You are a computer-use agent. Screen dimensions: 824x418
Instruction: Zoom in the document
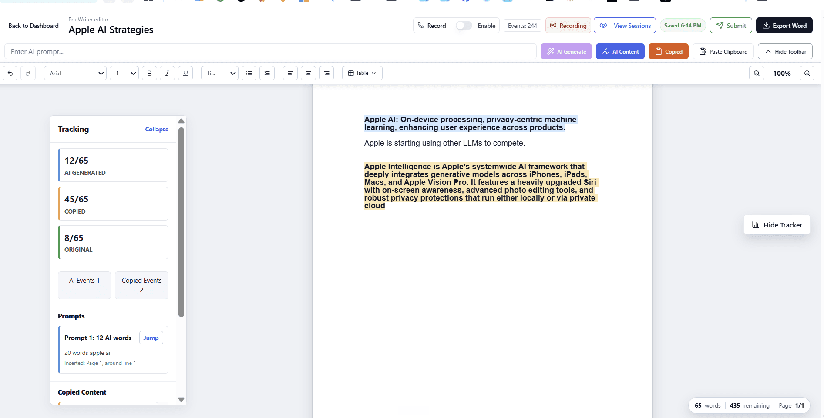coord(807,73)
